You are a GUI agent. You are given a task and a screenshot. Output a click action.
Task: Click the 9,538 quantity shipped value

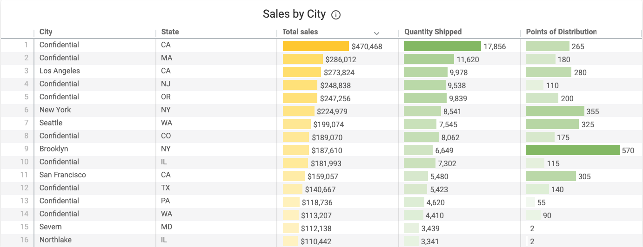point(456,85)
